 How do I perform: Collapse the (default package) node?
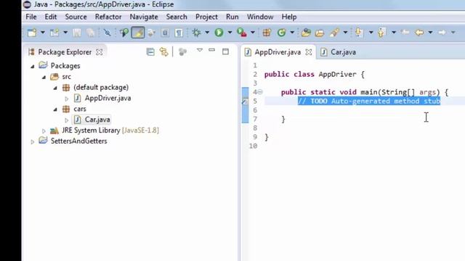coord(55,88)
